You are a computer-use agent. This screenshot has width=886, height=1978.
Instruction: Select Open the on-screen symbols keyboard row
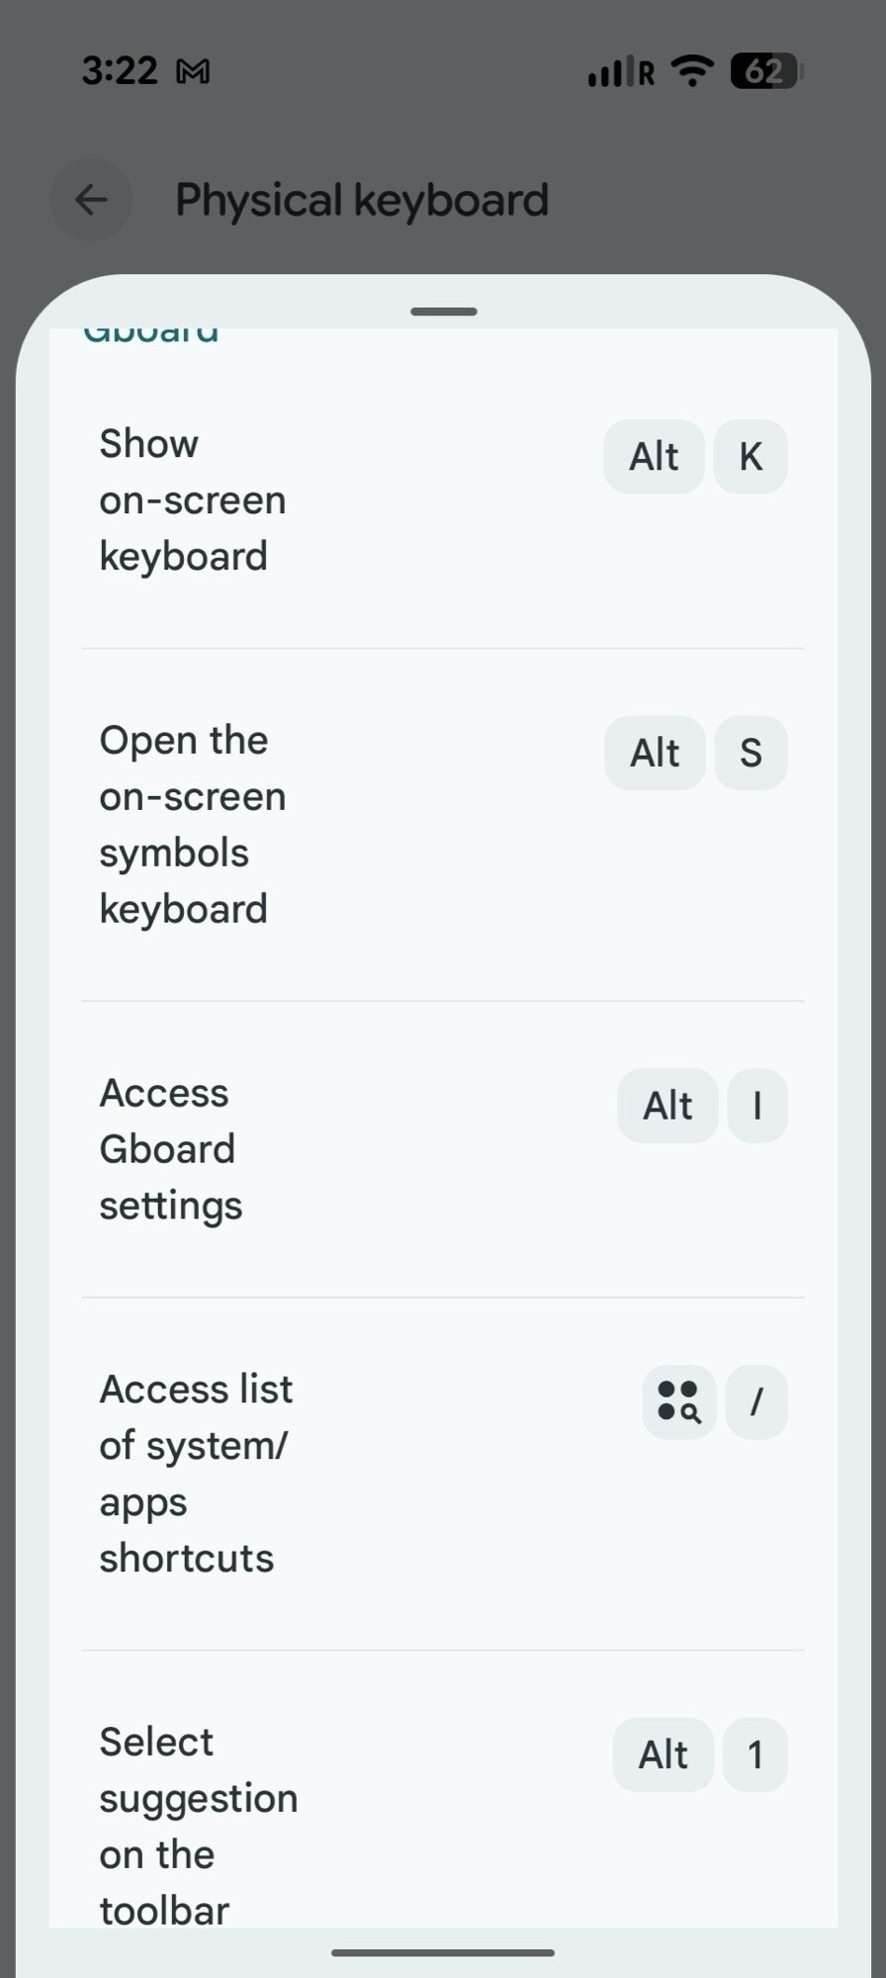tap(193, 824)
